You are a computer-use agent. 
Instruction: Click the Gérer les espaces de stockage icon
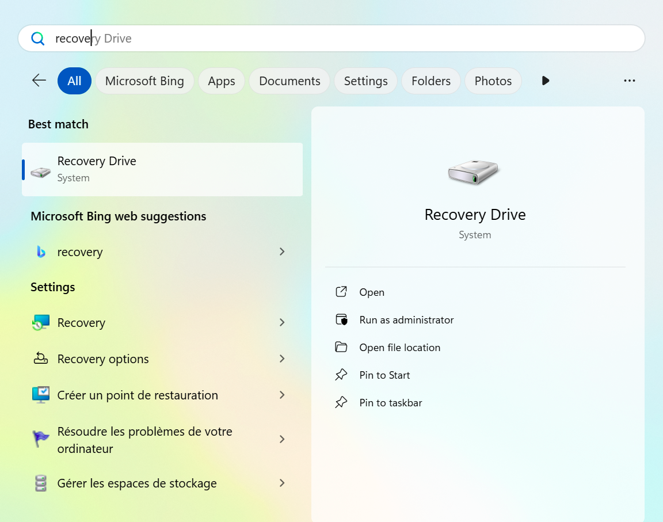pos(41,483)
